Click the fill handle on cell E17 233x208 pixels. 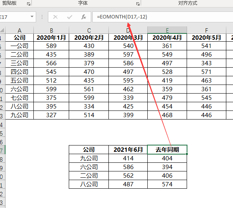click(x=187, y=154)
